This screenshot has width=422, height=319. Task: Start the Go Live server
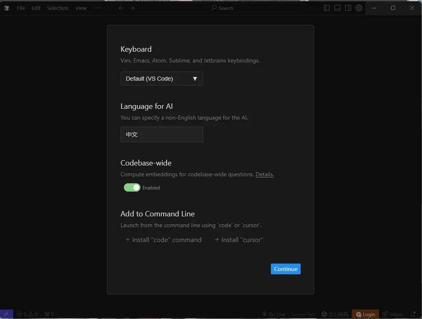273,314
